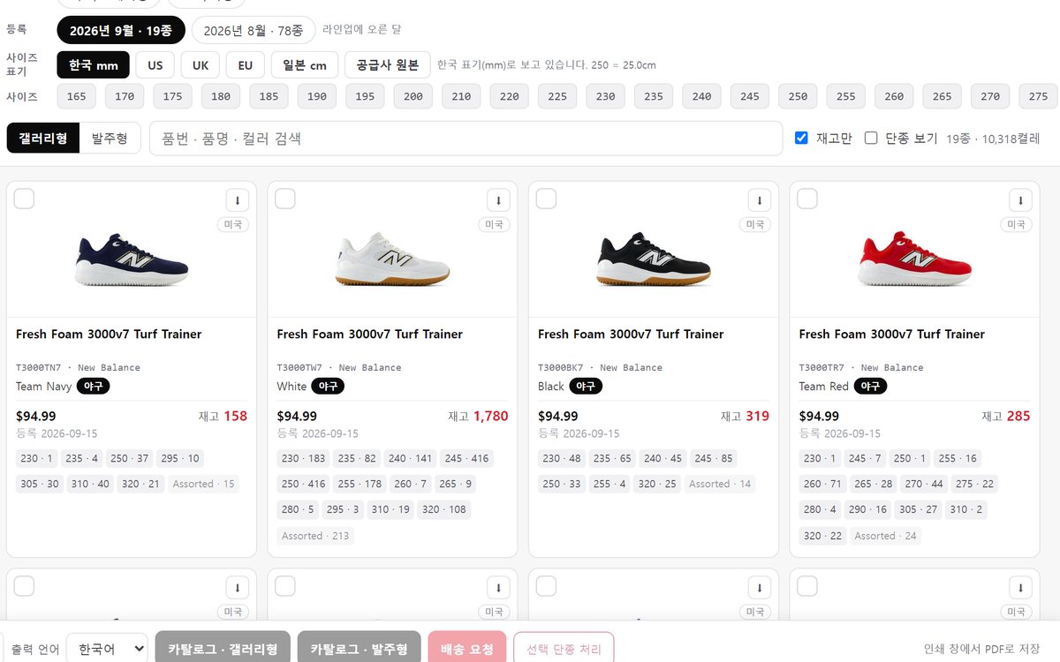Click Assorted · 213 chip on White card

click(x=315, y=536)
